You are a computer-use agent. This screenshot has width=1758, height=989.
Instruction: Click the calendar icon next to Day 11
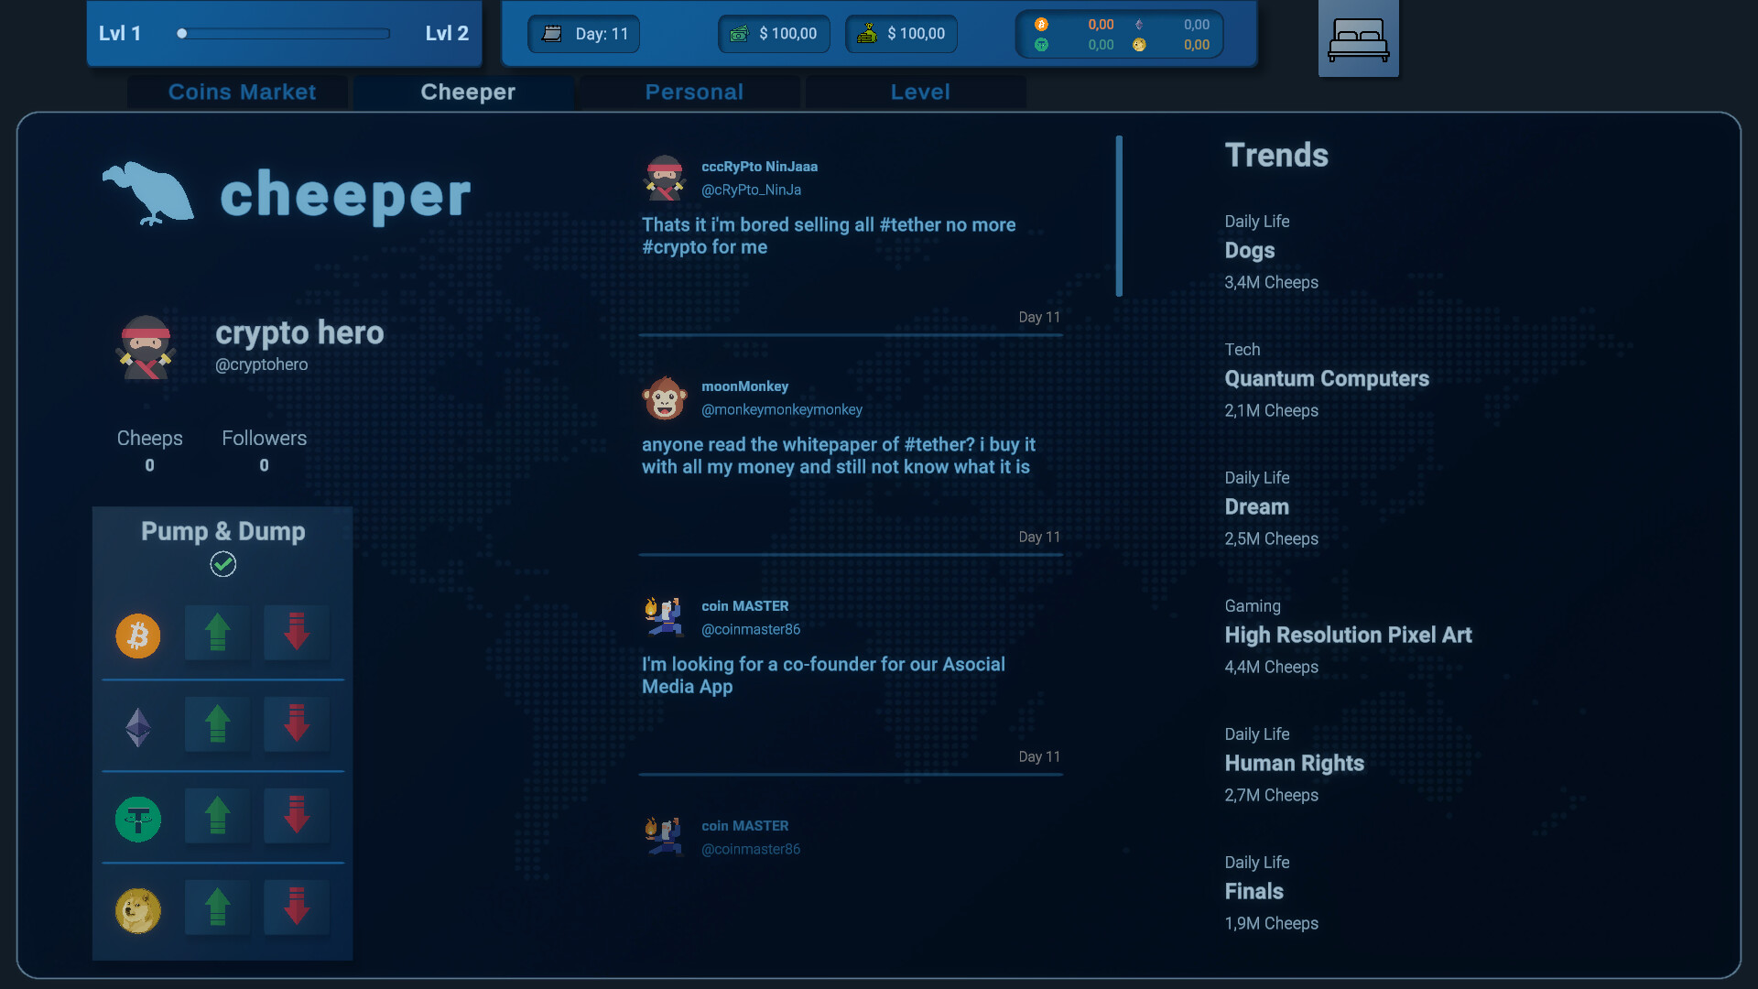(x=552, y=34)
